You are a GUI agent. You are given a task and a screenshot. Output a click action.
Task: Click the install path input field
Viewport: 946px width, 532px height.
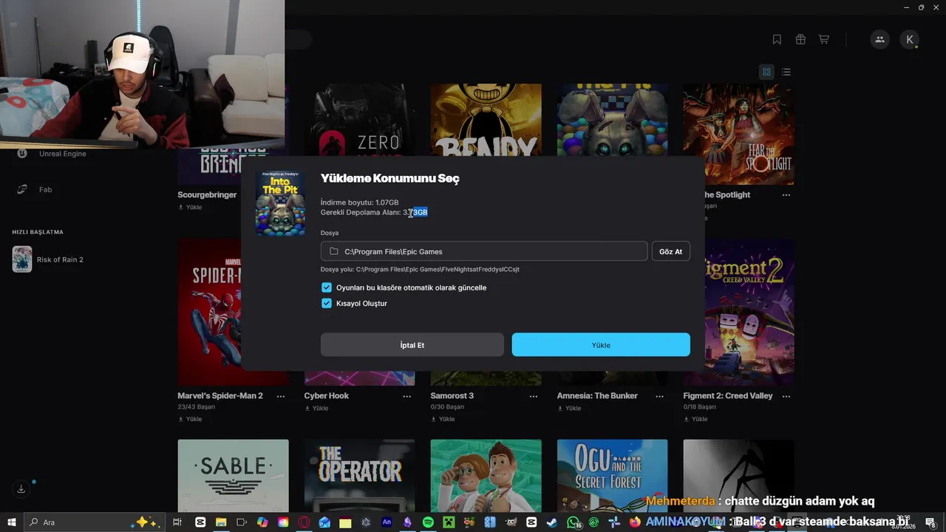click(x=484, y=251)
